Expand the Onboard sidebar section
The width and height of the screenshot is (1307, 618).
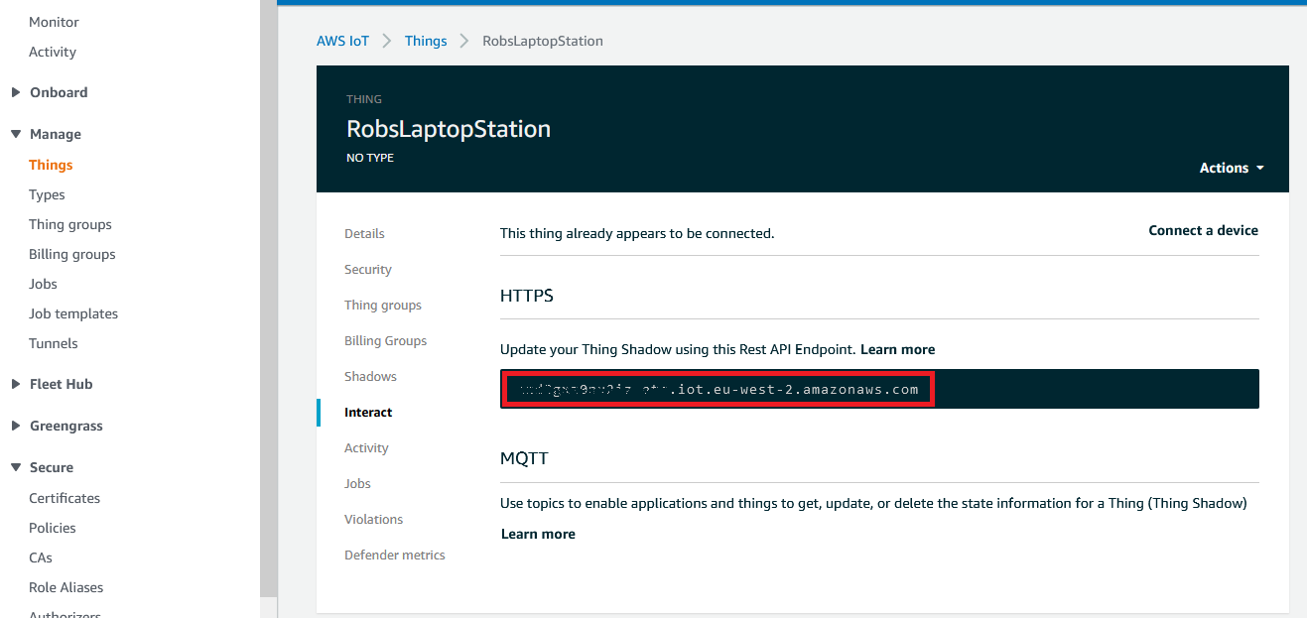click(x=58, y=92)
